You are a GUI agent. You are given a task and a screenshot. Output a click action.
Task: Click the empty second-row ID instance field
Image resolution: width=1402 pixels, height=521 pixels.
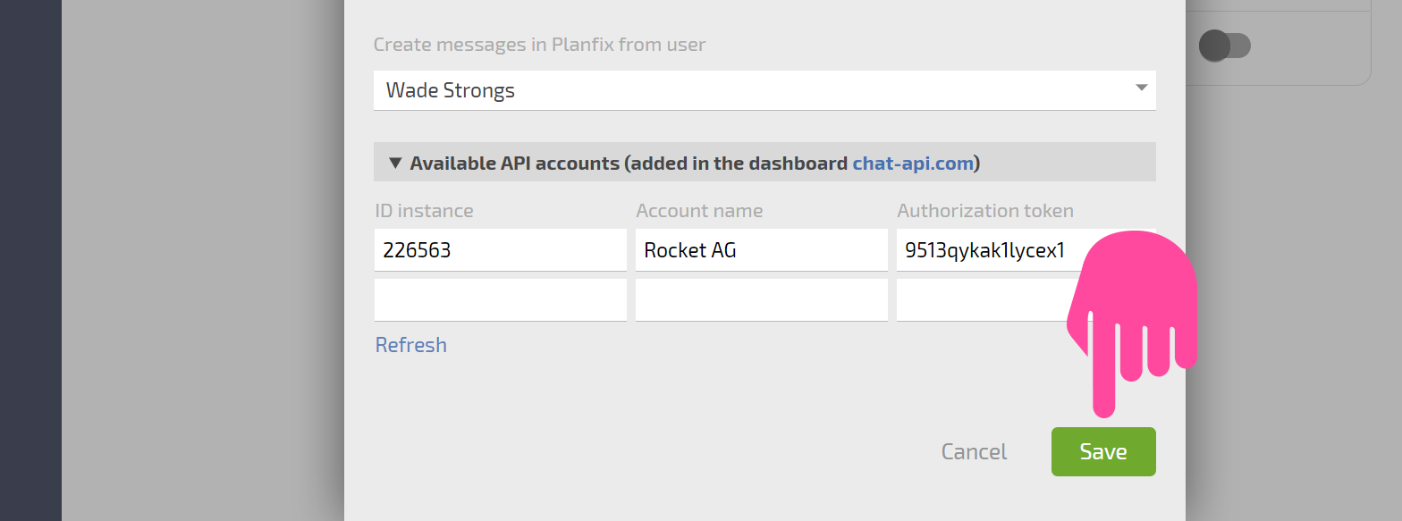(500, 300)
